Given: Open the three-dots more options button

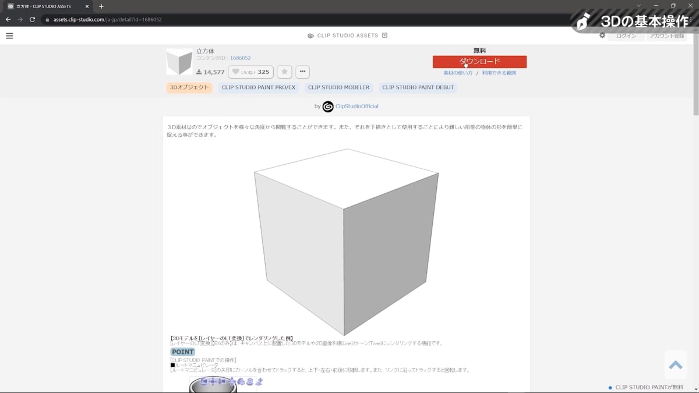Looking at the screenshot, I should pos(302,72).
